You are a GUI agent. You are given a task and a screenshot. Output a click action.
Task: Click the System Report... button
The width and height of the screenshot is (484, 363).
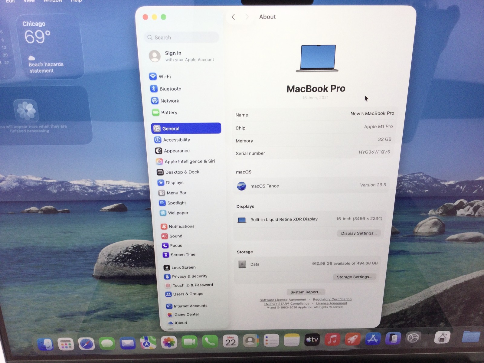point(306,292)
